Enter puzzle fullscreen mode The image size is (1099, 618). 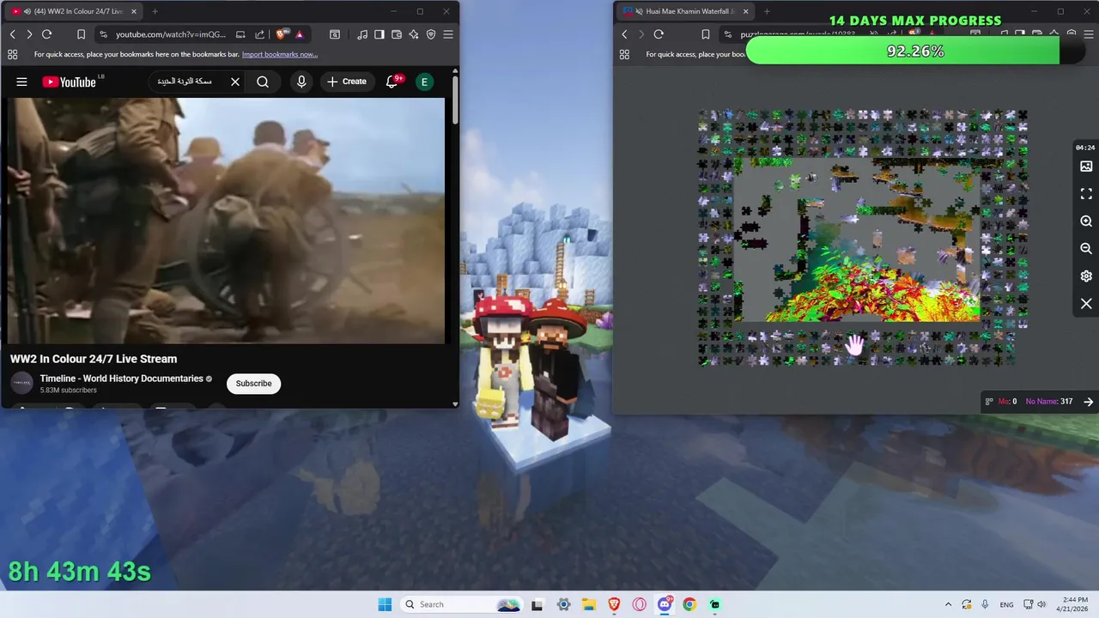point(1086,194)
